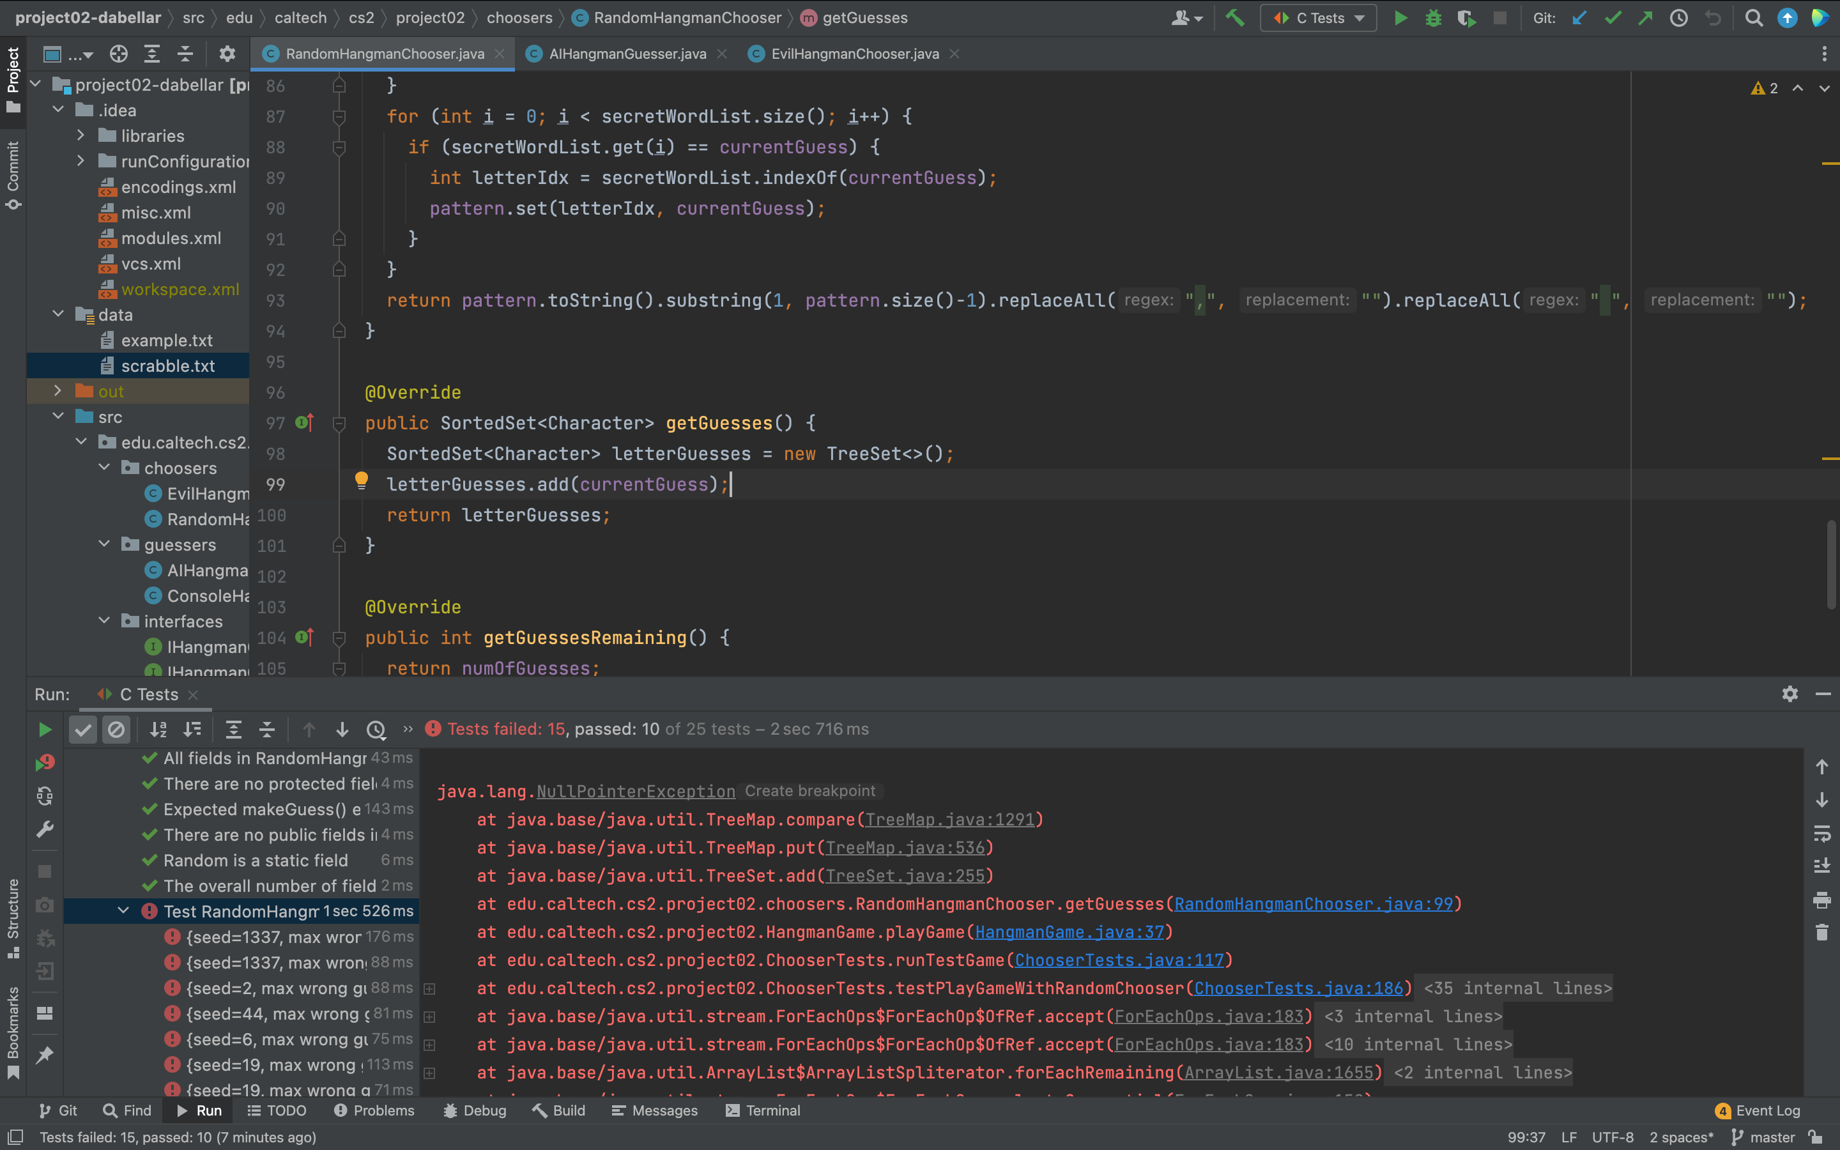The width and height of the screenshot is (1840, 1150).
Task: Click the editor vertical scrollbar thumb
Action: point(1831,563)
